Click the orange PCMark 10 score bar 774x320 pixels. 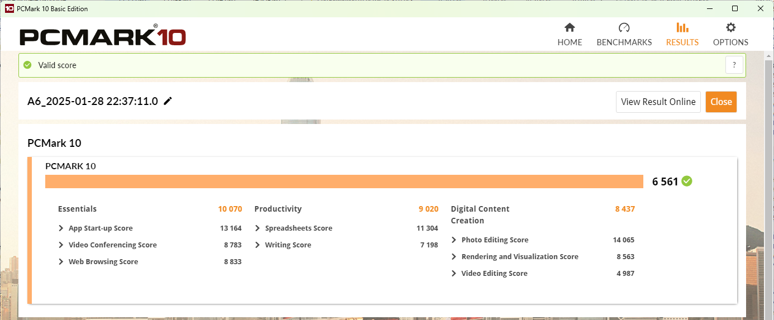(344, 182)
